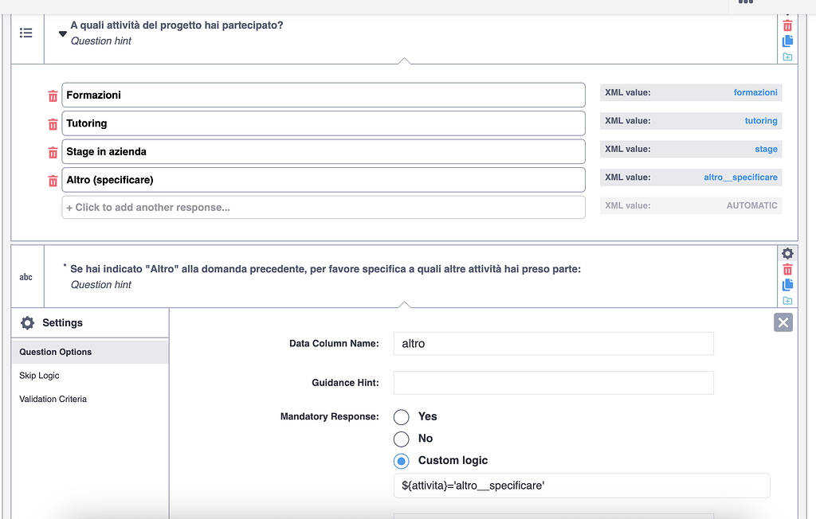The width and height of the screenshot is (816, 519).
Task: Open settings for the "Se hai indicato" question
Action: (787, 253)
